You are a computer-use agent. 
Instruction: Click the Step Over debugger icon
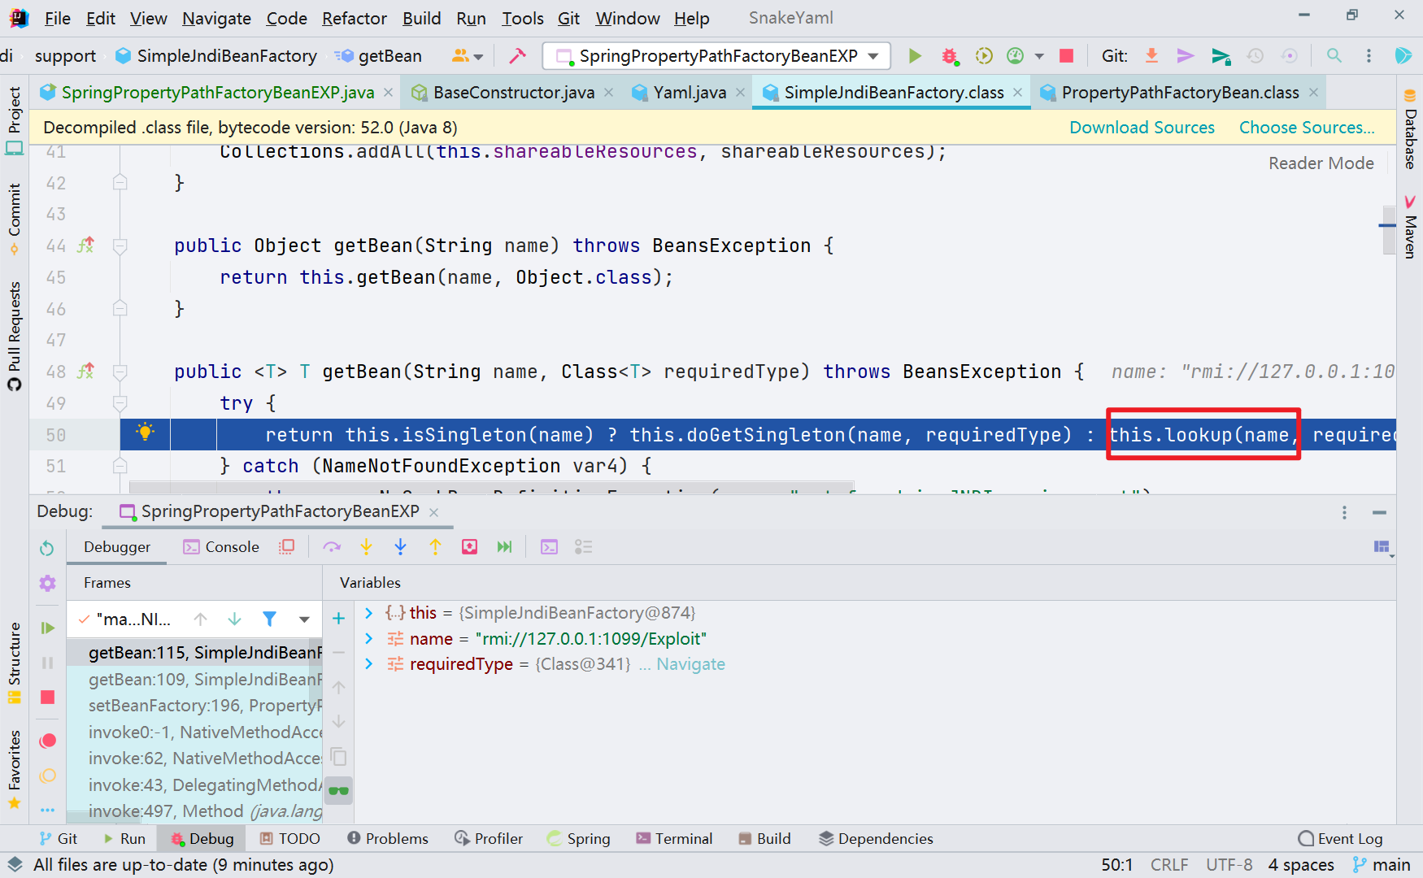tap(332, 547)
